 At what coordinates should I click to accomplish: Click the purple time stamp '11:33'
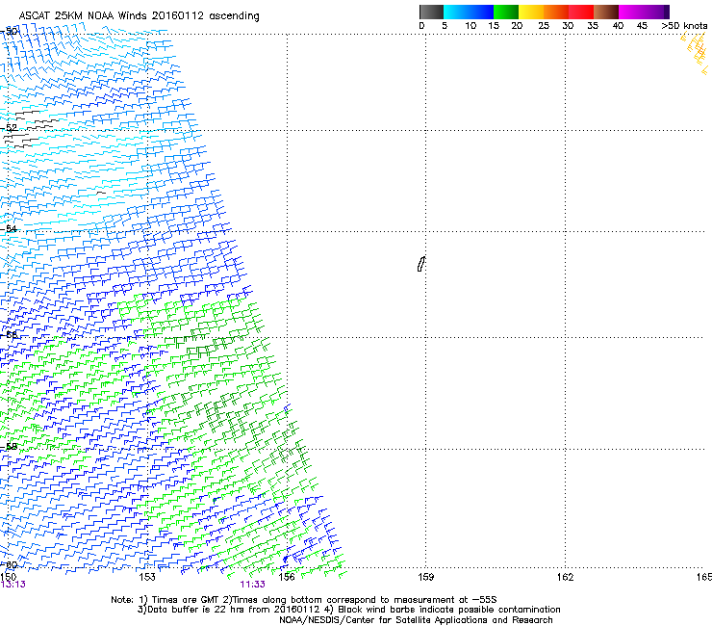click(x=252, y=585)
